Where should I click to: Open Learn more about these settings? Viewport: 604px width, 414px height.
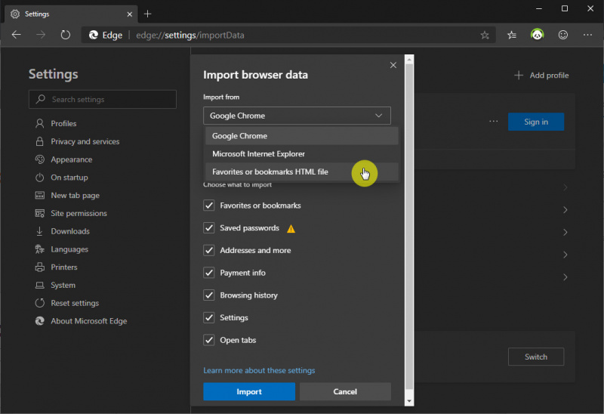[x=259, y=370]
